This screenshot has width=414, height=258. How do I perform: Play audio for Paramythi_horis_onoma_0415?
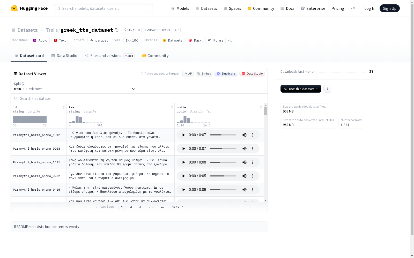click(183, 190)
